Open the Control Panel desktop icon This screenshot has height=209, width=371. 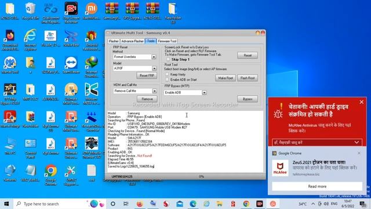30,148
